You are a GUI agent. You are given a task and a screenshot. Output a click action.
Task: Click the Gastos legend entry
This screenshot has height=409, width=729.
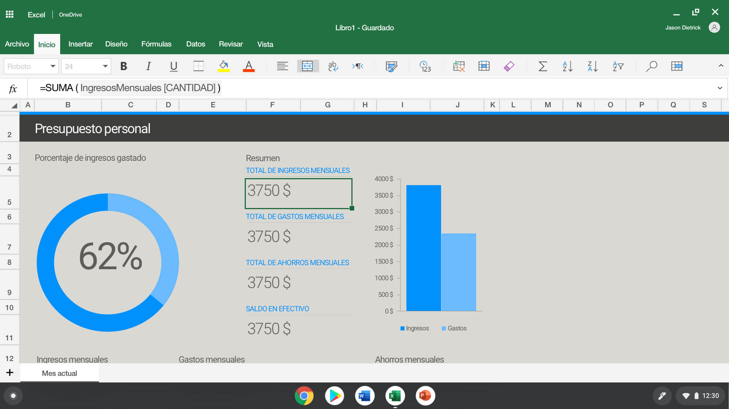(454, 328)
